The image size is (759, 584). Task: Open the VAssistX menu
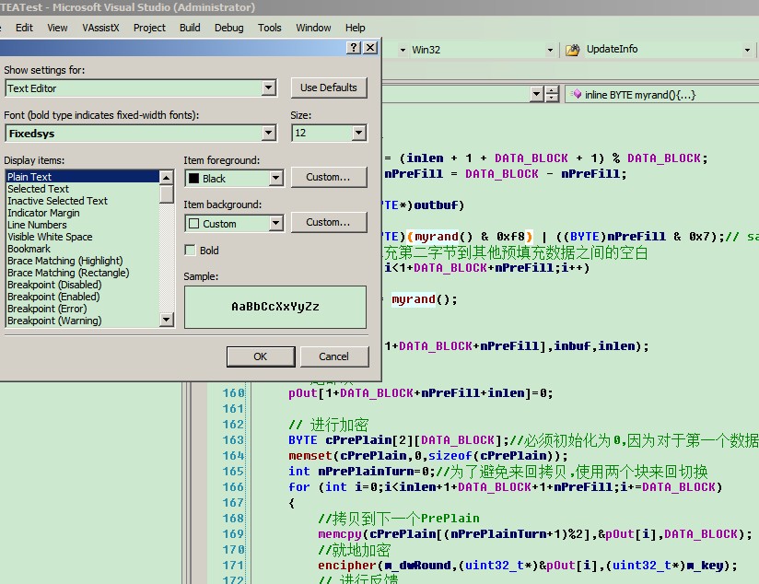pyautogui.click(x=100, y=28)
